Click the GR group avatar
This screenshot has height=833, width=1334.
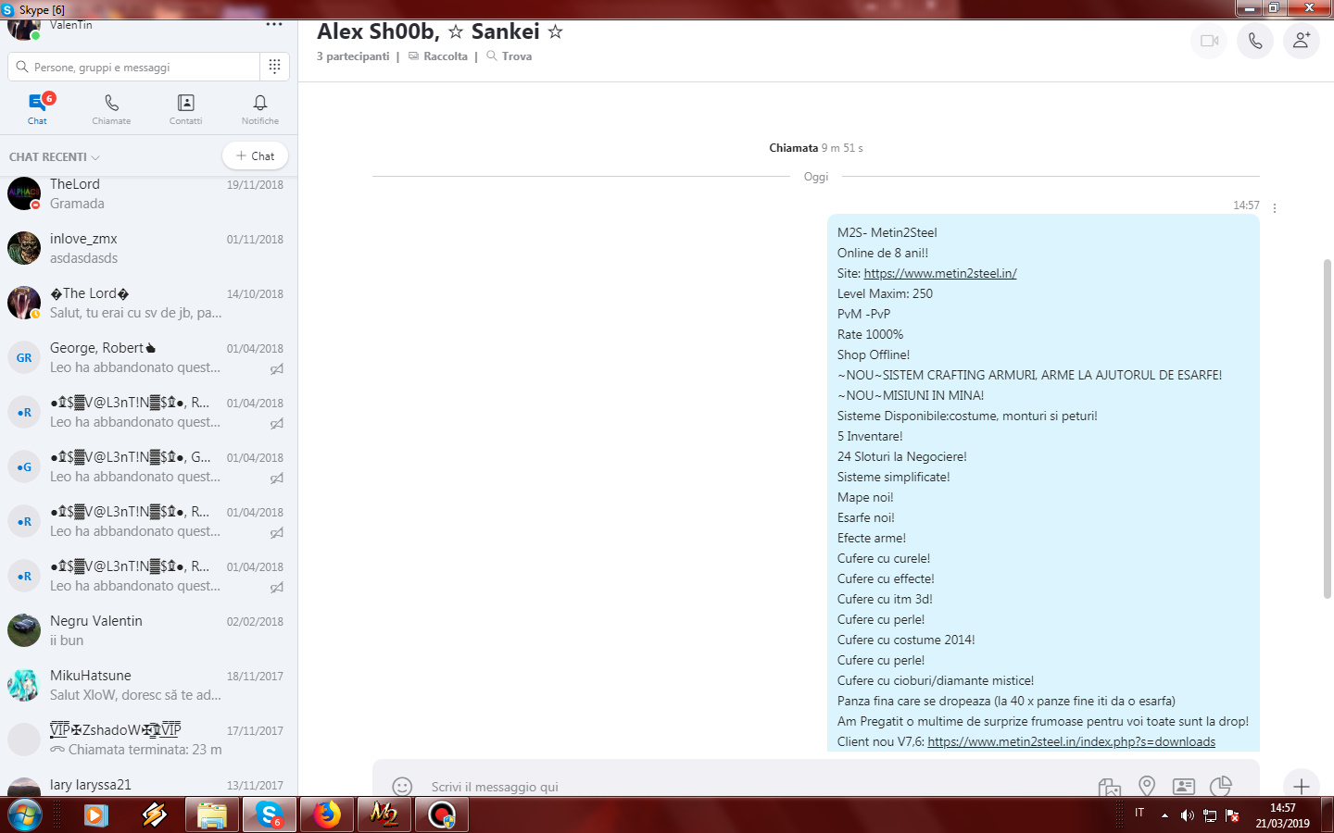click(x=24, y=357)
